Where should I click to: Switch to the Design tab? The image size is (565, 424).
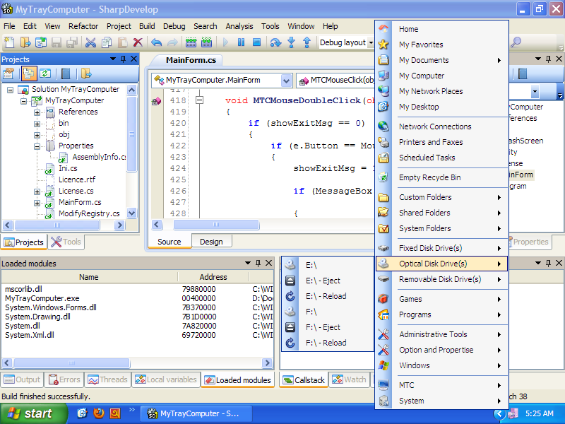tap(211, 242)
